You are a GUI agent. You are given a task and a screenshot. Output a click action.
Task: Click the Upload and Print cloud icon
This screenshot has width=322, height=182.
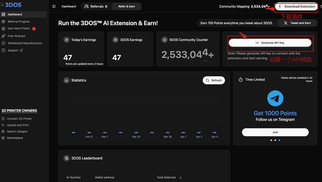(x=3, y=125)
